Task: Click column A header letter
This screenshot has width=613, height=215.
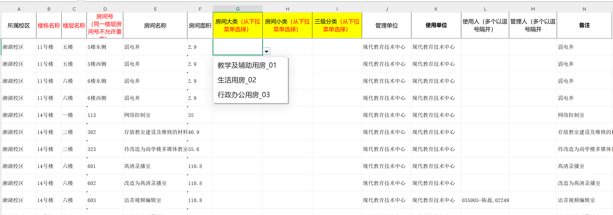Action: [x=19, y=9]
